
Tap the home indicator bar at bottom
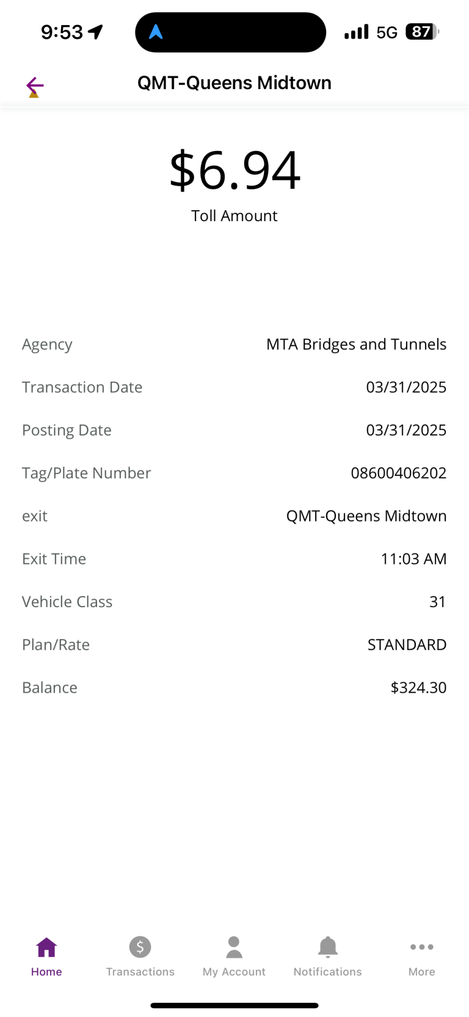coord(234,1005)
